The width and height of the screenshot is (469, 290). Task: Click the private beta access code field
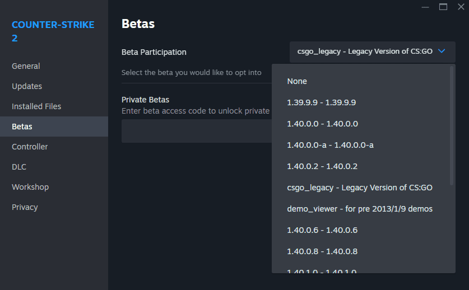(196, 131)
